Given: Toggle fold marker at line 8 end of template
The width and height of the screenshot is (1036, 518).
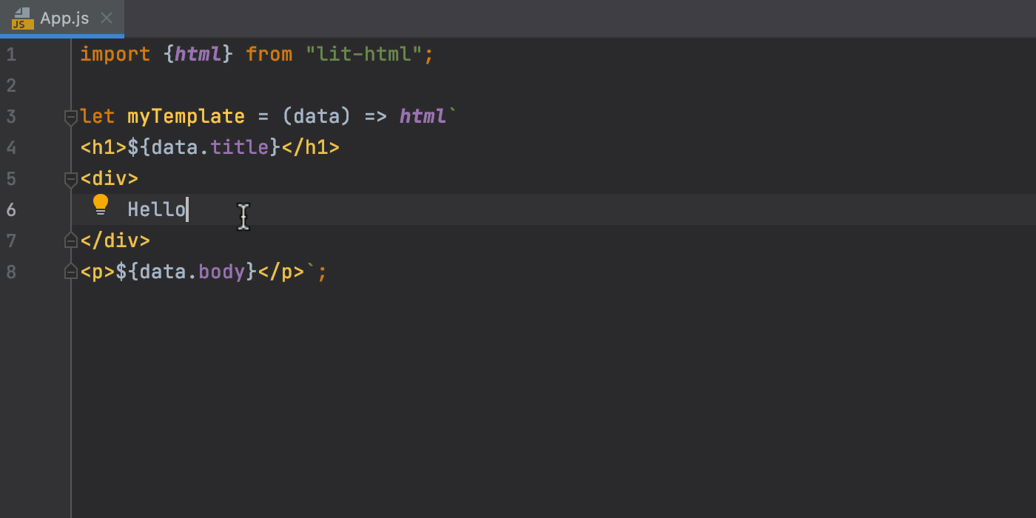Looking at the screenshot, I should coord(71,272).
